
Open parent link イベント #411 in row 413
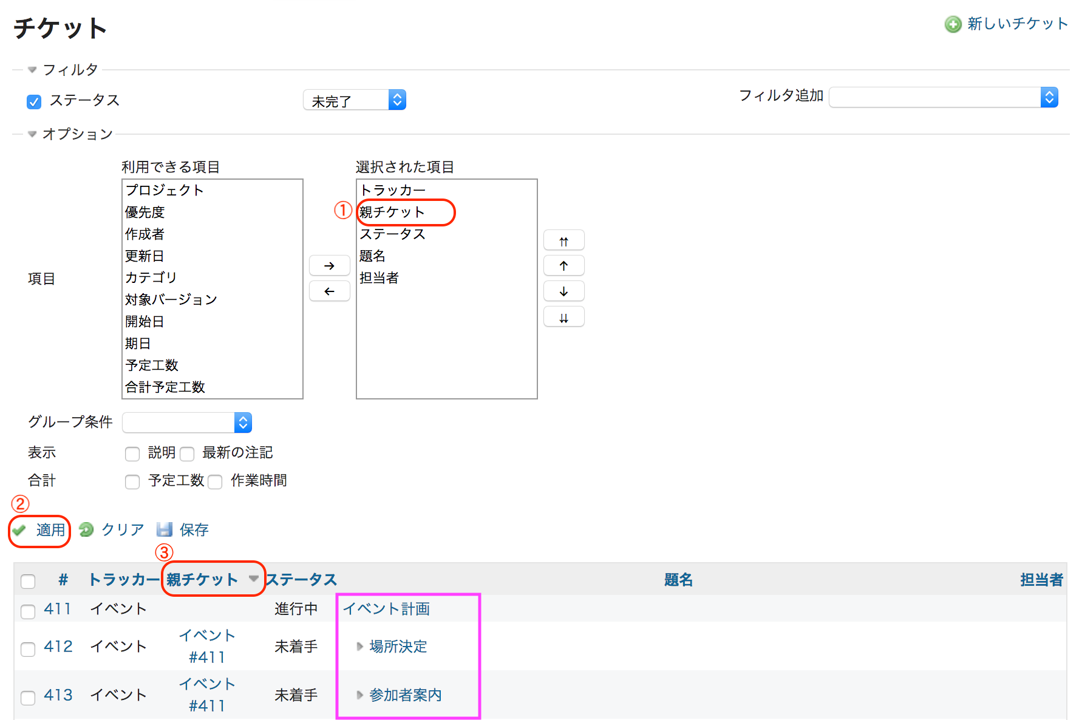[x=207, y=695]
